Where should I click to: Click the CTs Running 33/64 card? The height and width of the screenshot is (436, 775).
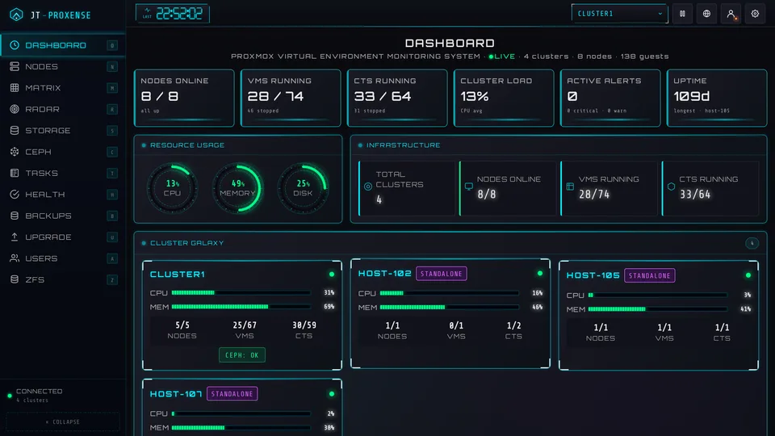pyautogui.click(x=397, y=98)
